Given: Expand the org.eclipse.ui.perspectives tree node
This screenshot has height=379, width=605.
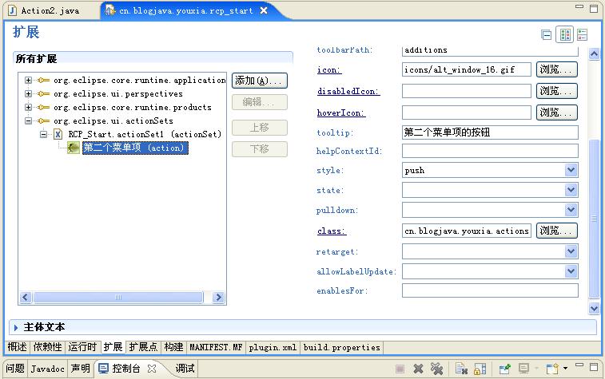Looking at the screenshot, I should click(x=28, y=93).
